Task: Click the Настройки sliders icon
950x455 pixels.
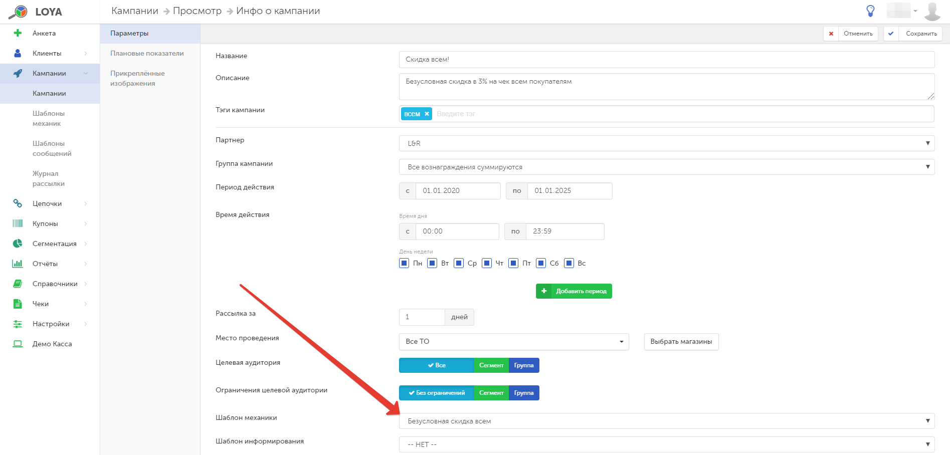Action: [x=18, y=324]
